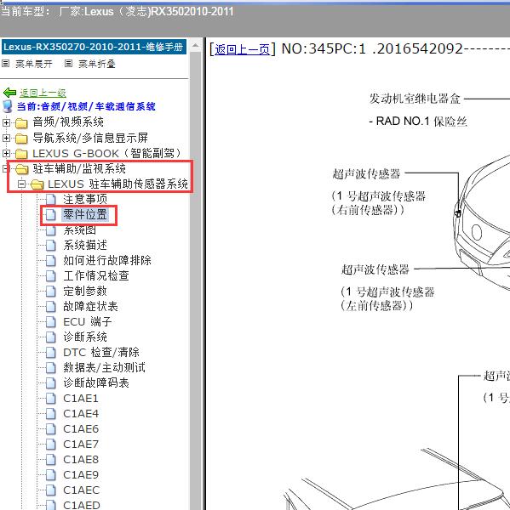Click the document icon beside C1AE9

click(51, 474)
